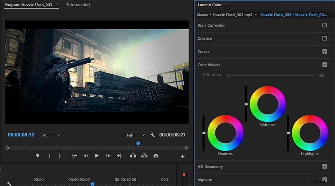
Task: Uncheck the HSL Secondary checkbox
Action: click(324, 167)
